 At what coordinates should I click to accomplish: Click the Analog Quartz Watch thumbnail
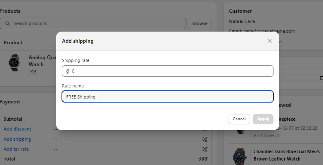click(14, 63)
